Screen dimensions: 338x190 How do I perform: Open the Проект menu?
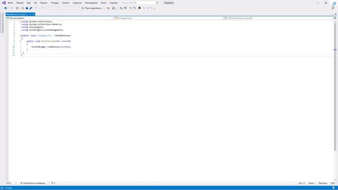point(43,3)
